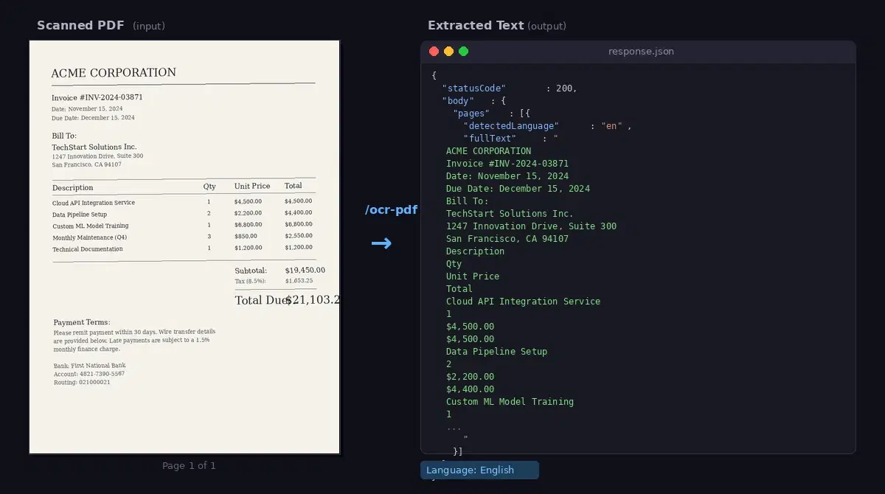Click the Language: English progress badge
Screen dimensions: 885x494
point(479,470)
